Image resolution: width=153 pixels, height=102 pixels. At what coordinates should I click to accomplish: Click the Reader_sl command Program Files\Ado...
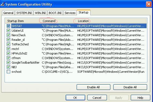point(58,40)
